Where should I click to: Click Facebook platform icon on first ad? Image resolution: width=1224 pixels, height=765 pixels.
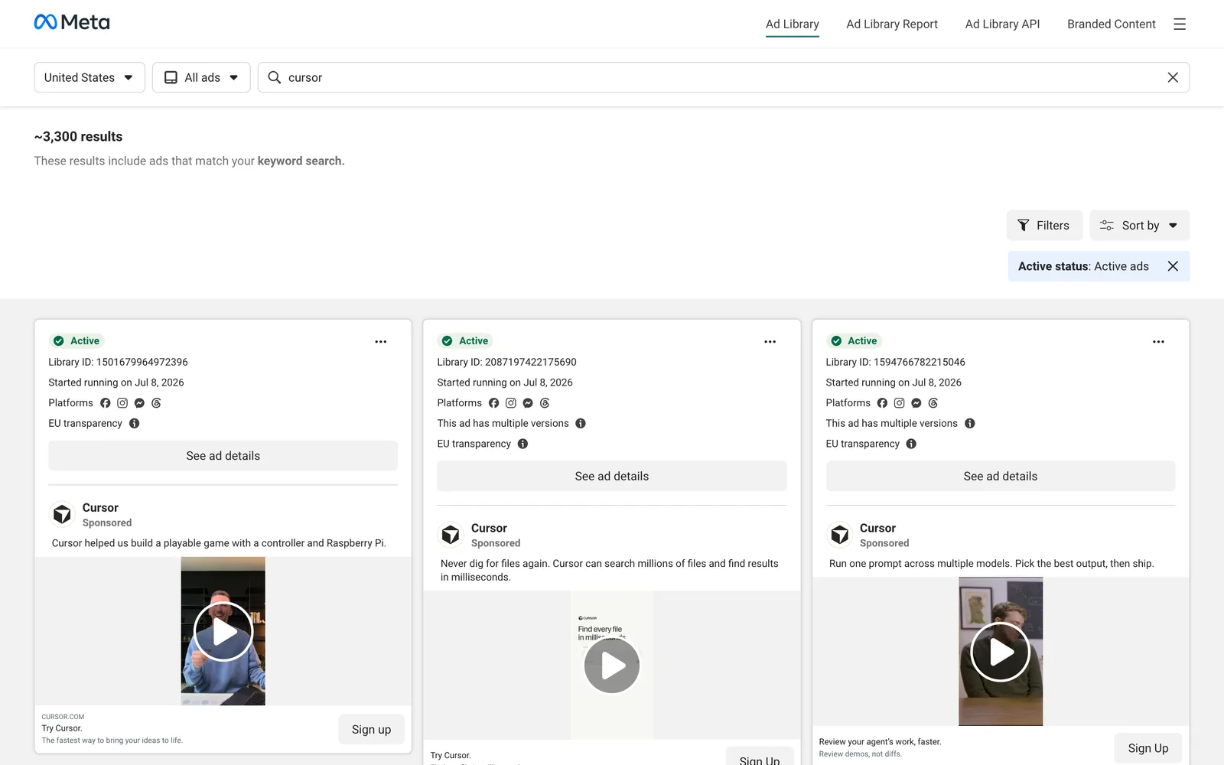click(x=106, y=403)
